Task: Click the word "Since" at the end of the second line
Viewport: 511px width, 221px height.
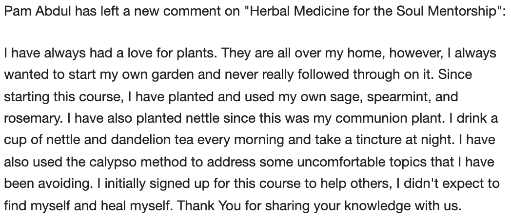Action: [x=458, y=75]
